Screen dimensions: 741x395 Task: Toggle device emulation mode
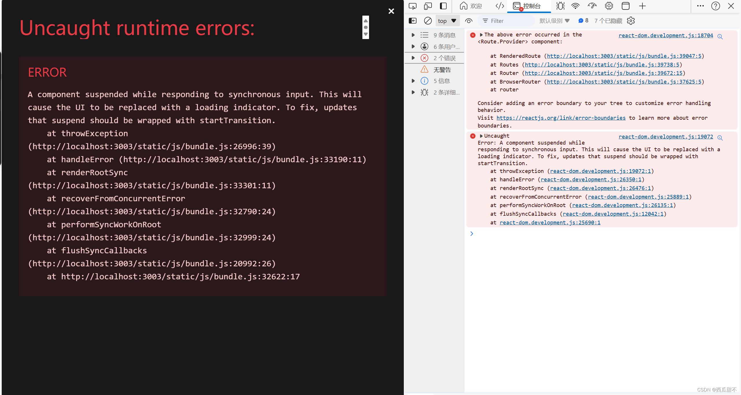[x=428, y=6]
